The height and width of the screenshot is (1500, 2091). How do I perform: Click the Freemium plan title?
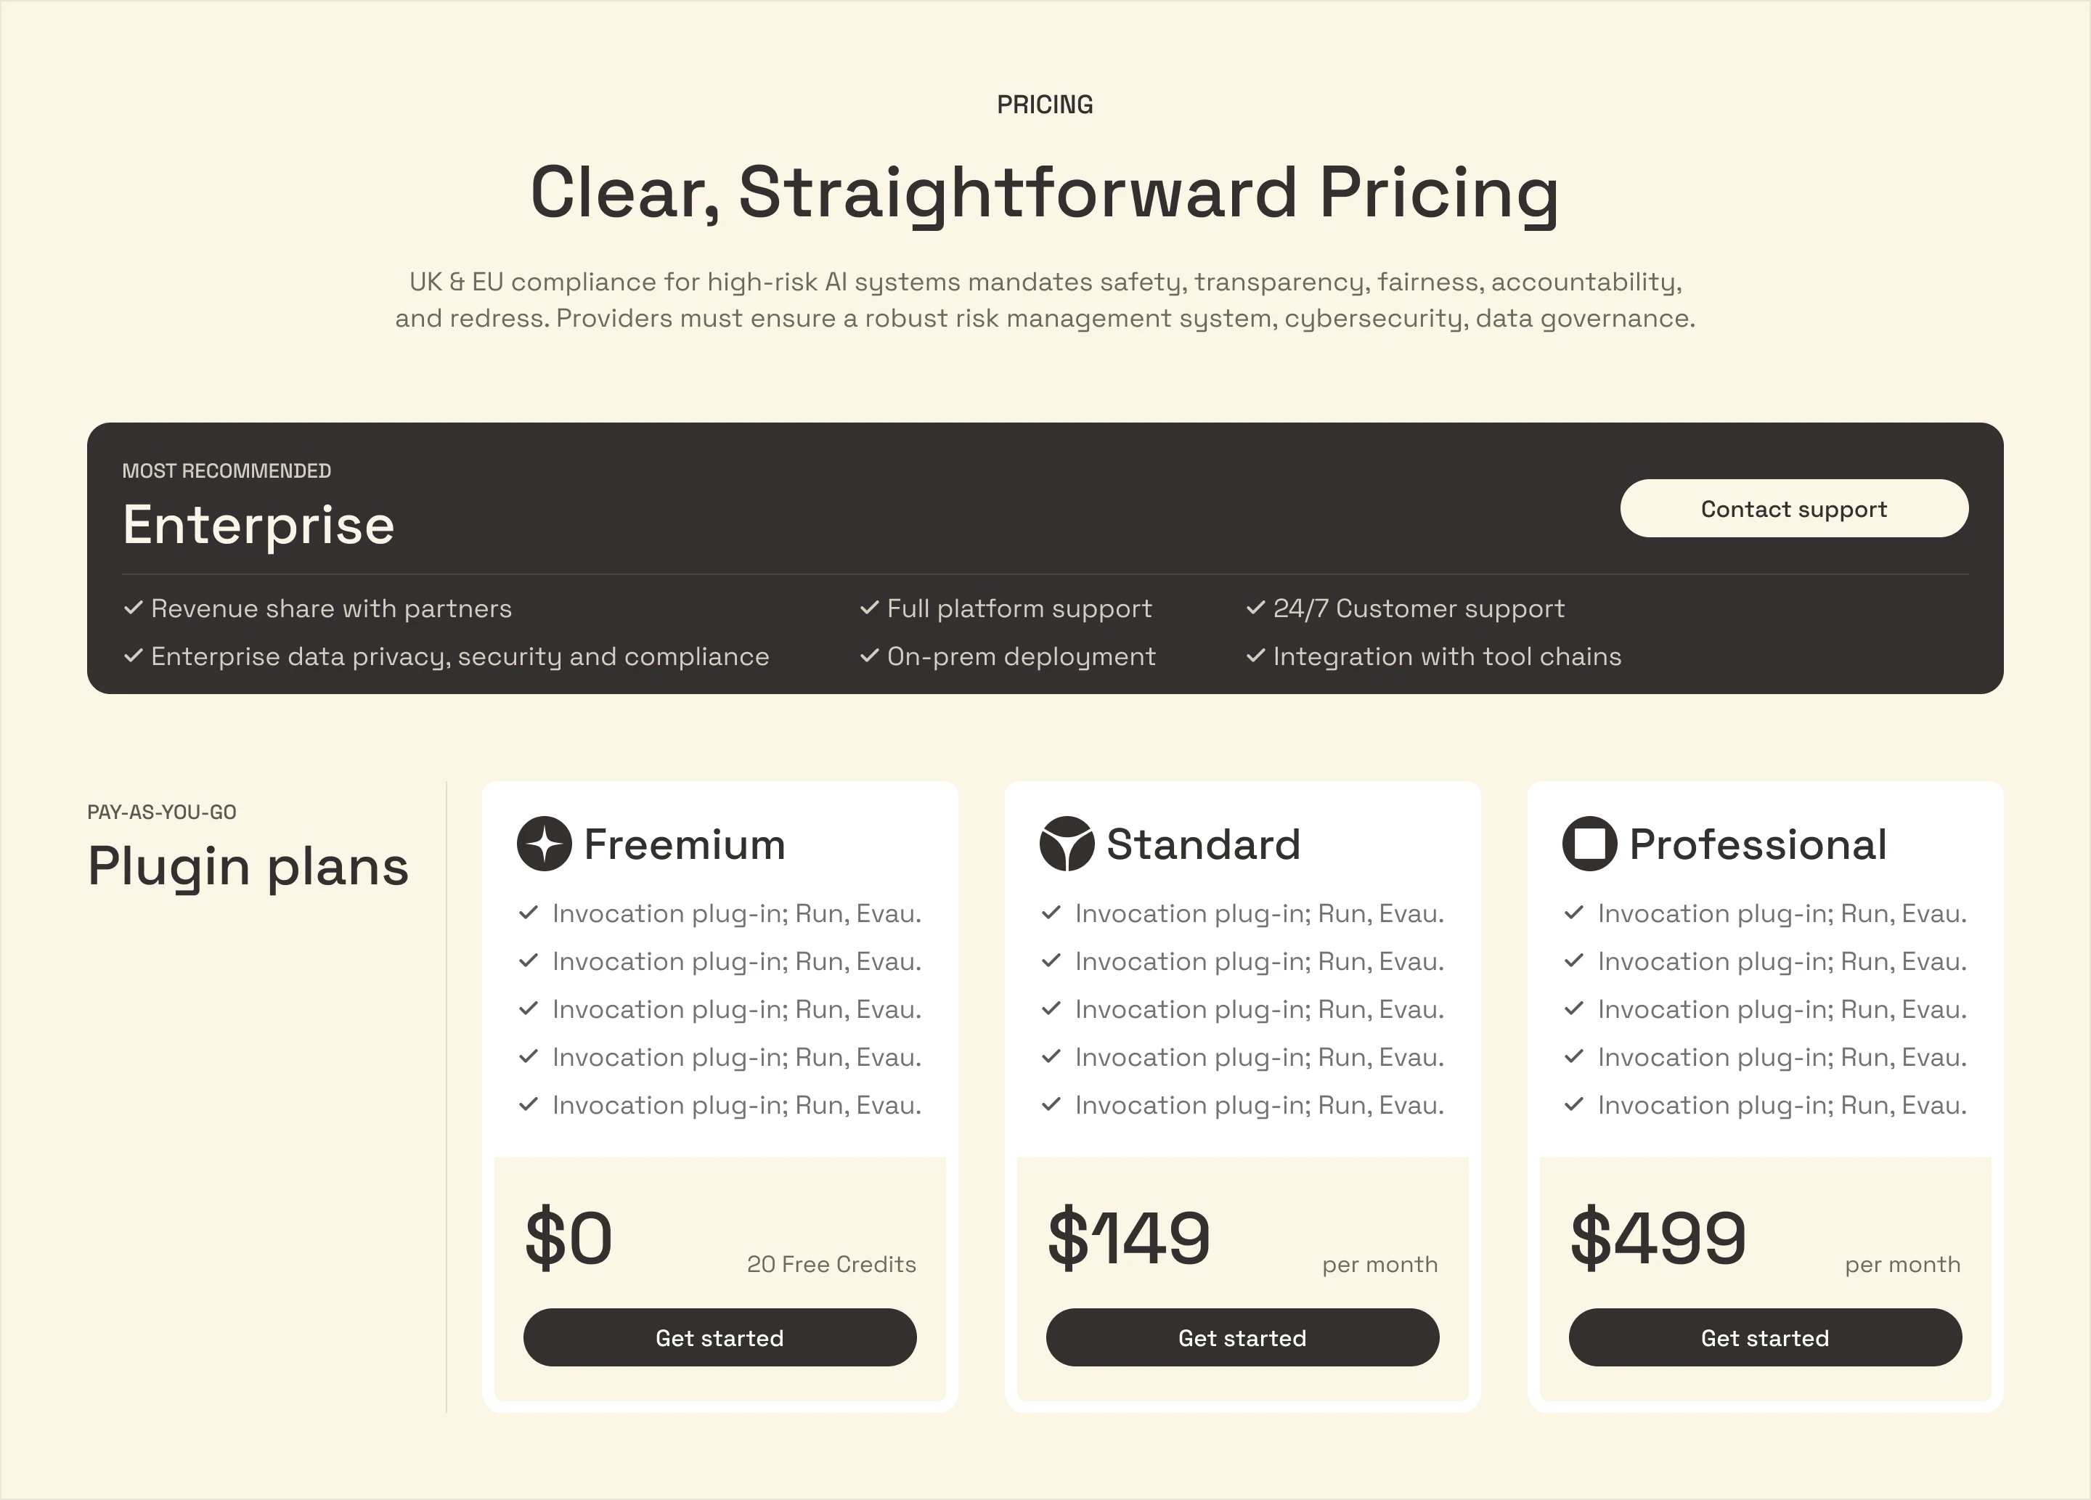point(684,844)
